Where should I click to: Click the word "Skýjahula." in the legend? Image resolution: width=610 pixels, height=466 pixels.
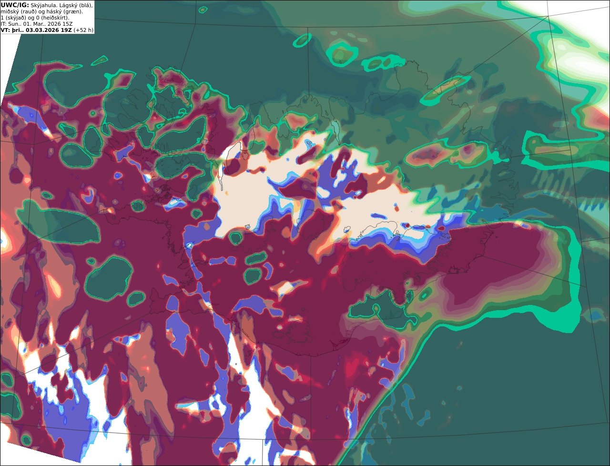[x=43, y=6]
